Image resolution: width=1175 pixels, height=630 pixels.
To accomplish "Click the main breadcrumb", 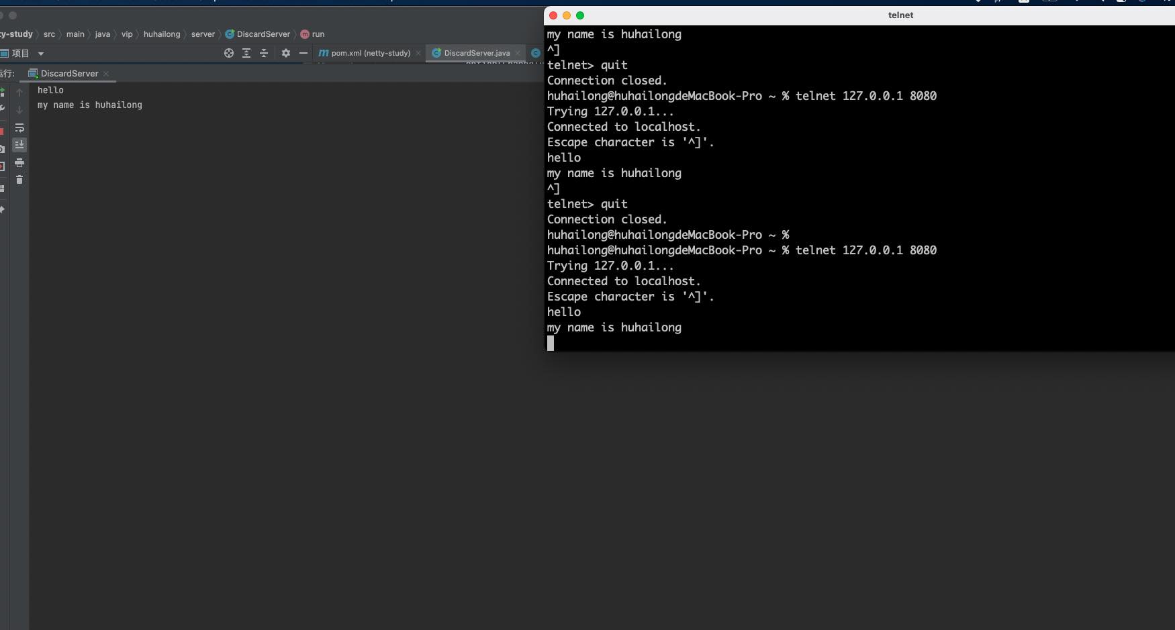I will [75, 34].
